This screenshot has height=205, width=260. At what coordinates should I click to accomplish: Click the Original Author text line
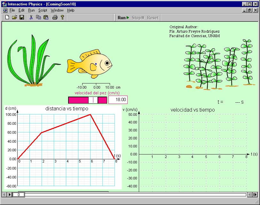tap(184, 27)
